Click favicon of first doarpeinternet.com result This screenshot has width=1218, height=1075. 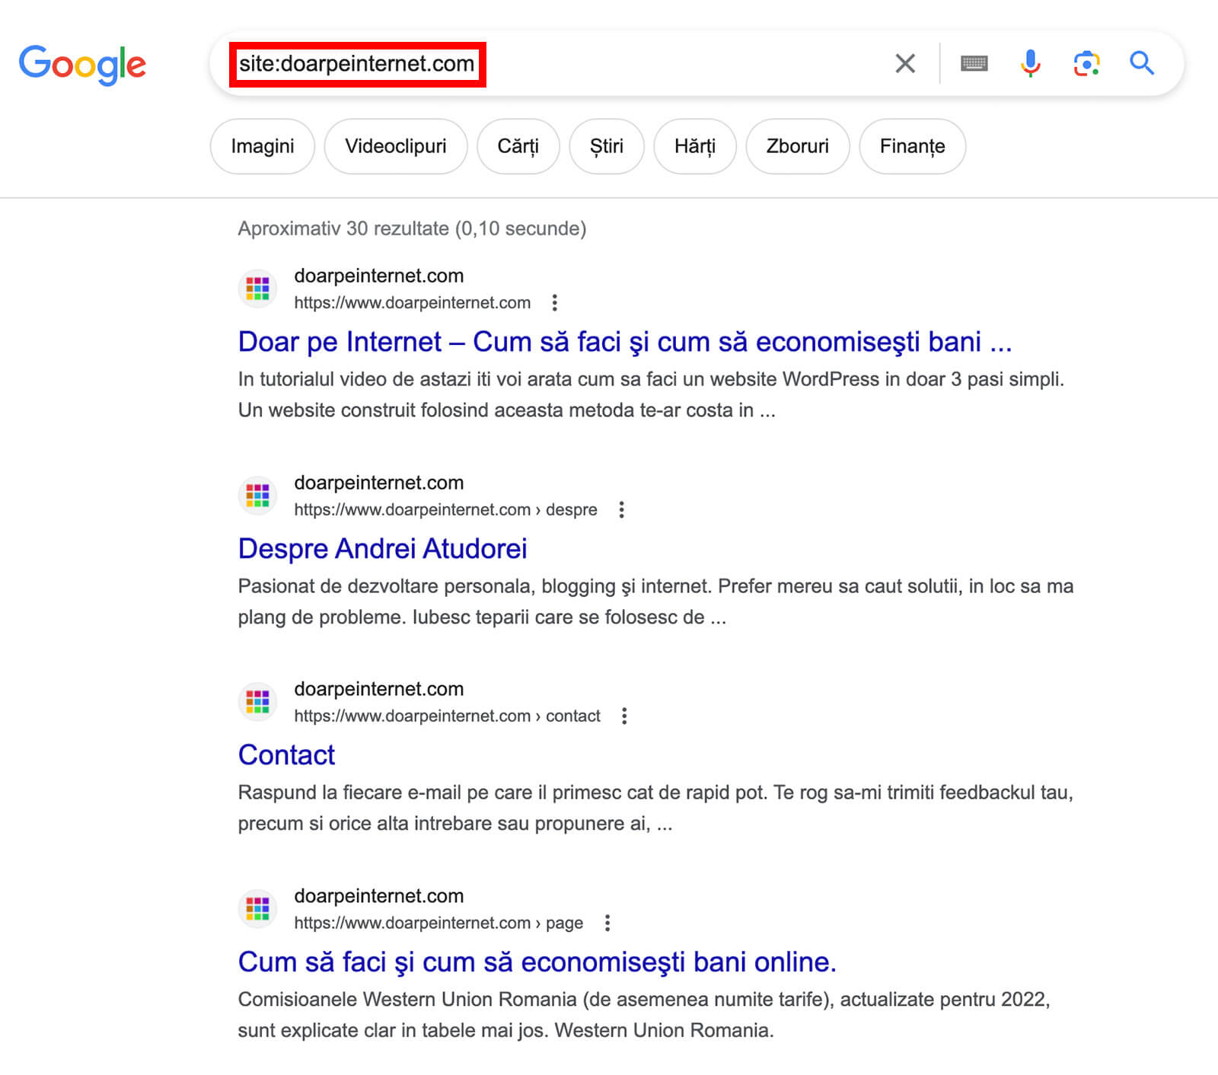[x=257, y=289]
